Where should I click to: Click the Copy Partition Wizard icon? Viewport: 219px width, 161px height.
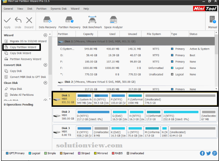point(6,47)
